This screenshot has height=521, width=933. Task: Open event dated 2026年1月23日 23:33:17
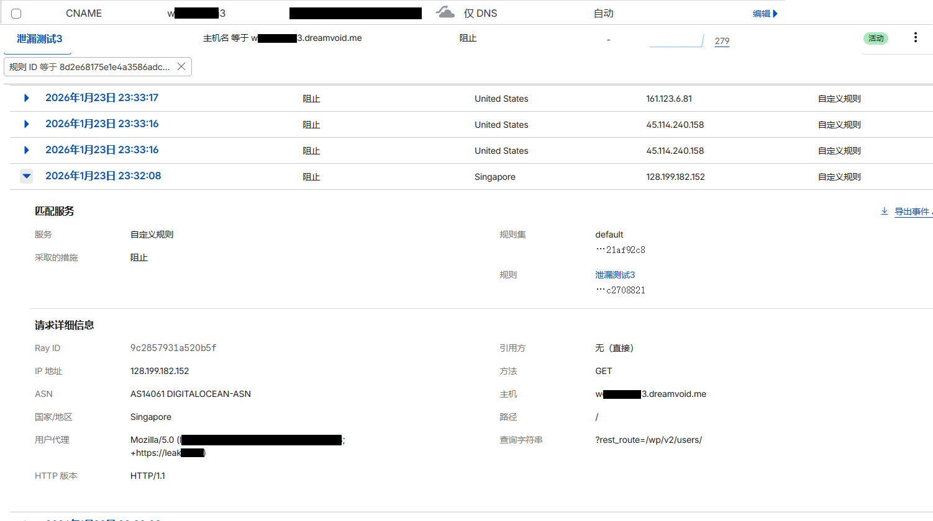pyautogui.click(x=102, y=98)
